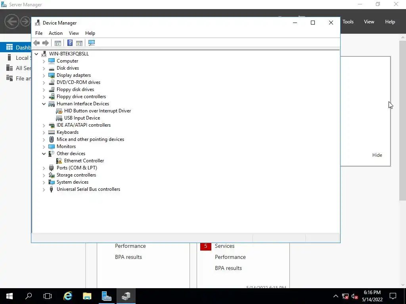Select Dashboard in Server Manager sidebar
The height and width of the screenshot is (304, 406).
point(16,47)
